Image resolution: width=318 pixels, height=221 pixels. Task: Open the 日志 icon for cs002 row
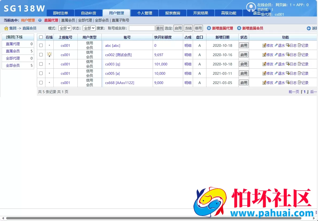pyautogui.click(x=288, y=55)
